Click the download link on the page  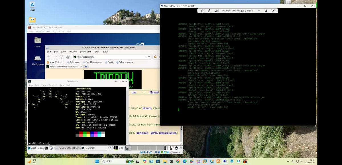click(x=142, y=133)
